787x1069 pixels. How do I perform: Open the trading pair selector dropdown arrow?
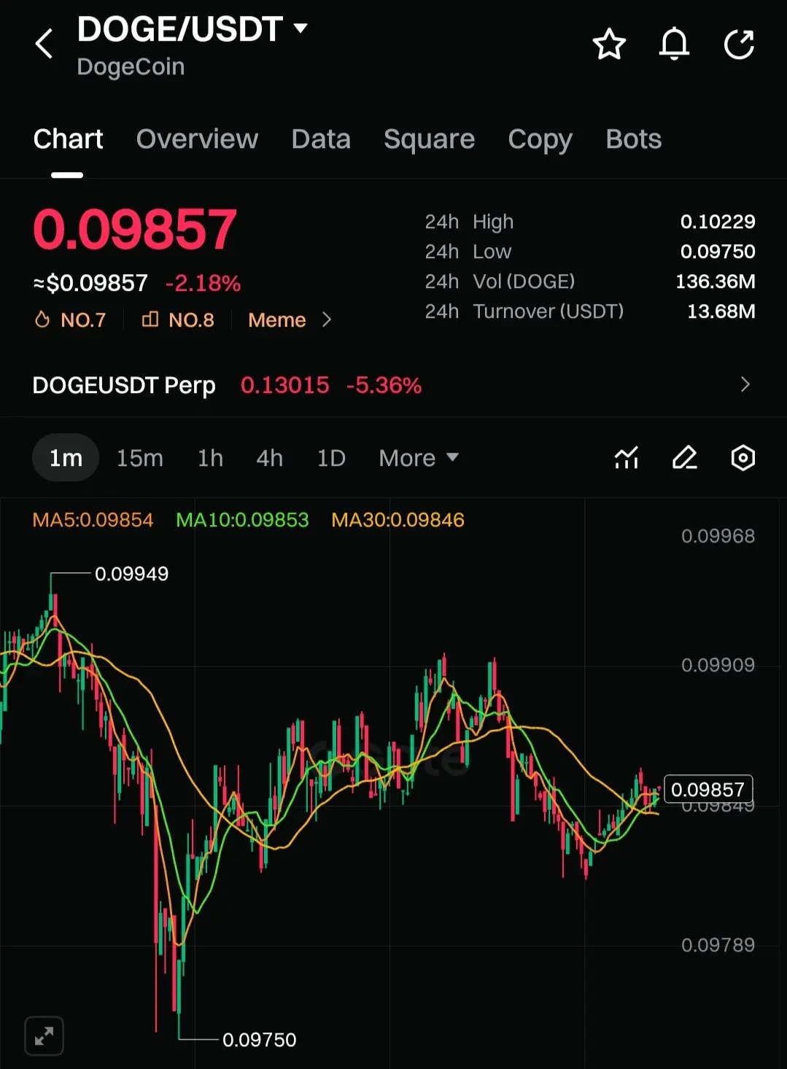301,28
